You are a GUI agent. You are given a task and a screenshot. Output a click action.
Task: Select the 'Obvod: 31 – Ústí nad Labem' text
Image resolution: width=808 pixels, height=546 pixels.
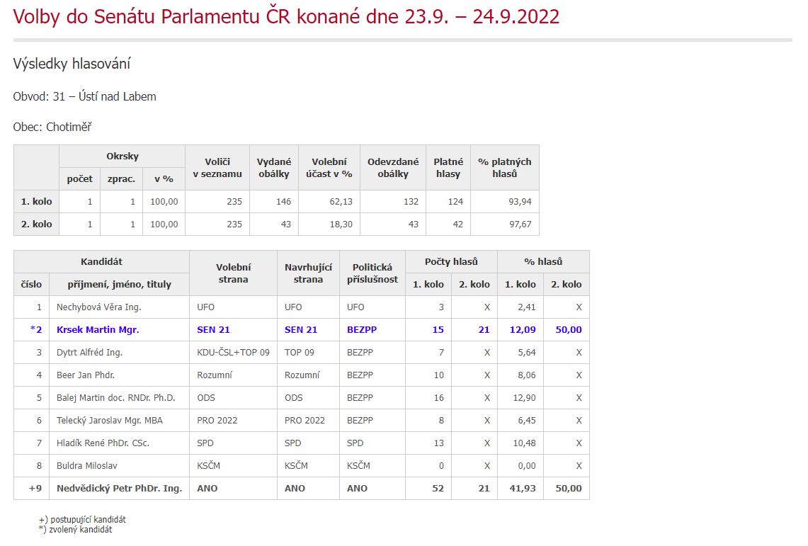coord(84,96)
